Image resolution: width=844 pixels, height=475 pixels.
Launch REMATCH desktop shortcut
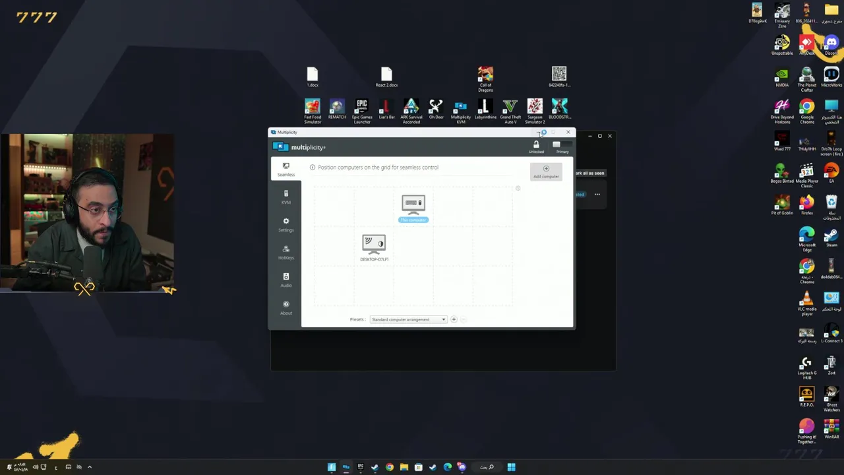point(337,109)
